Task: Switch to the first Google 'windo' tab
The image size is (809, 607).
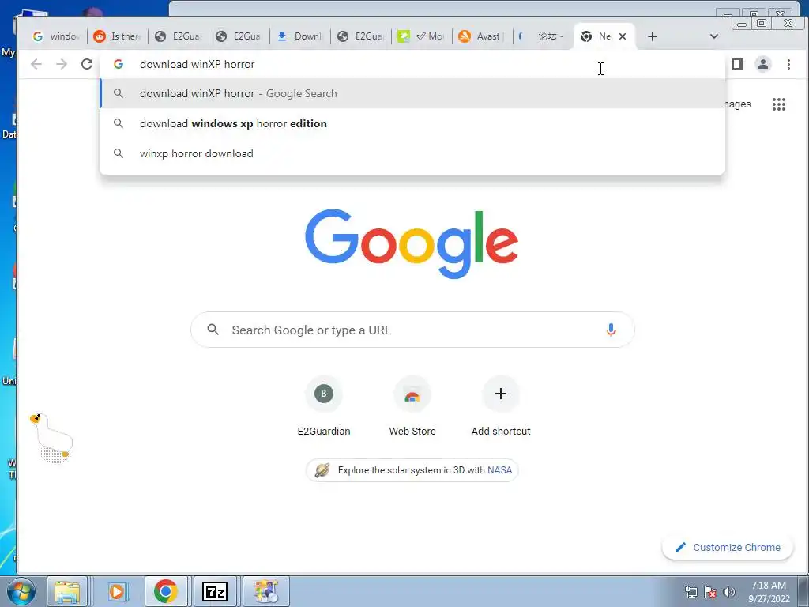Action: click(56, 36)
